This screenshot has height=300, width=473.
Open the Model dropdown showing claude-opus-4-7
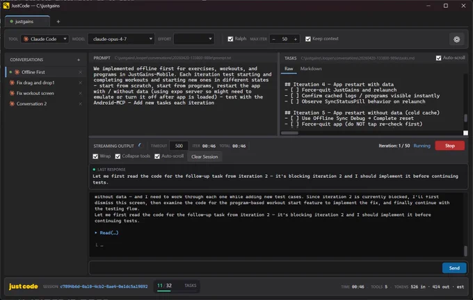121,39
